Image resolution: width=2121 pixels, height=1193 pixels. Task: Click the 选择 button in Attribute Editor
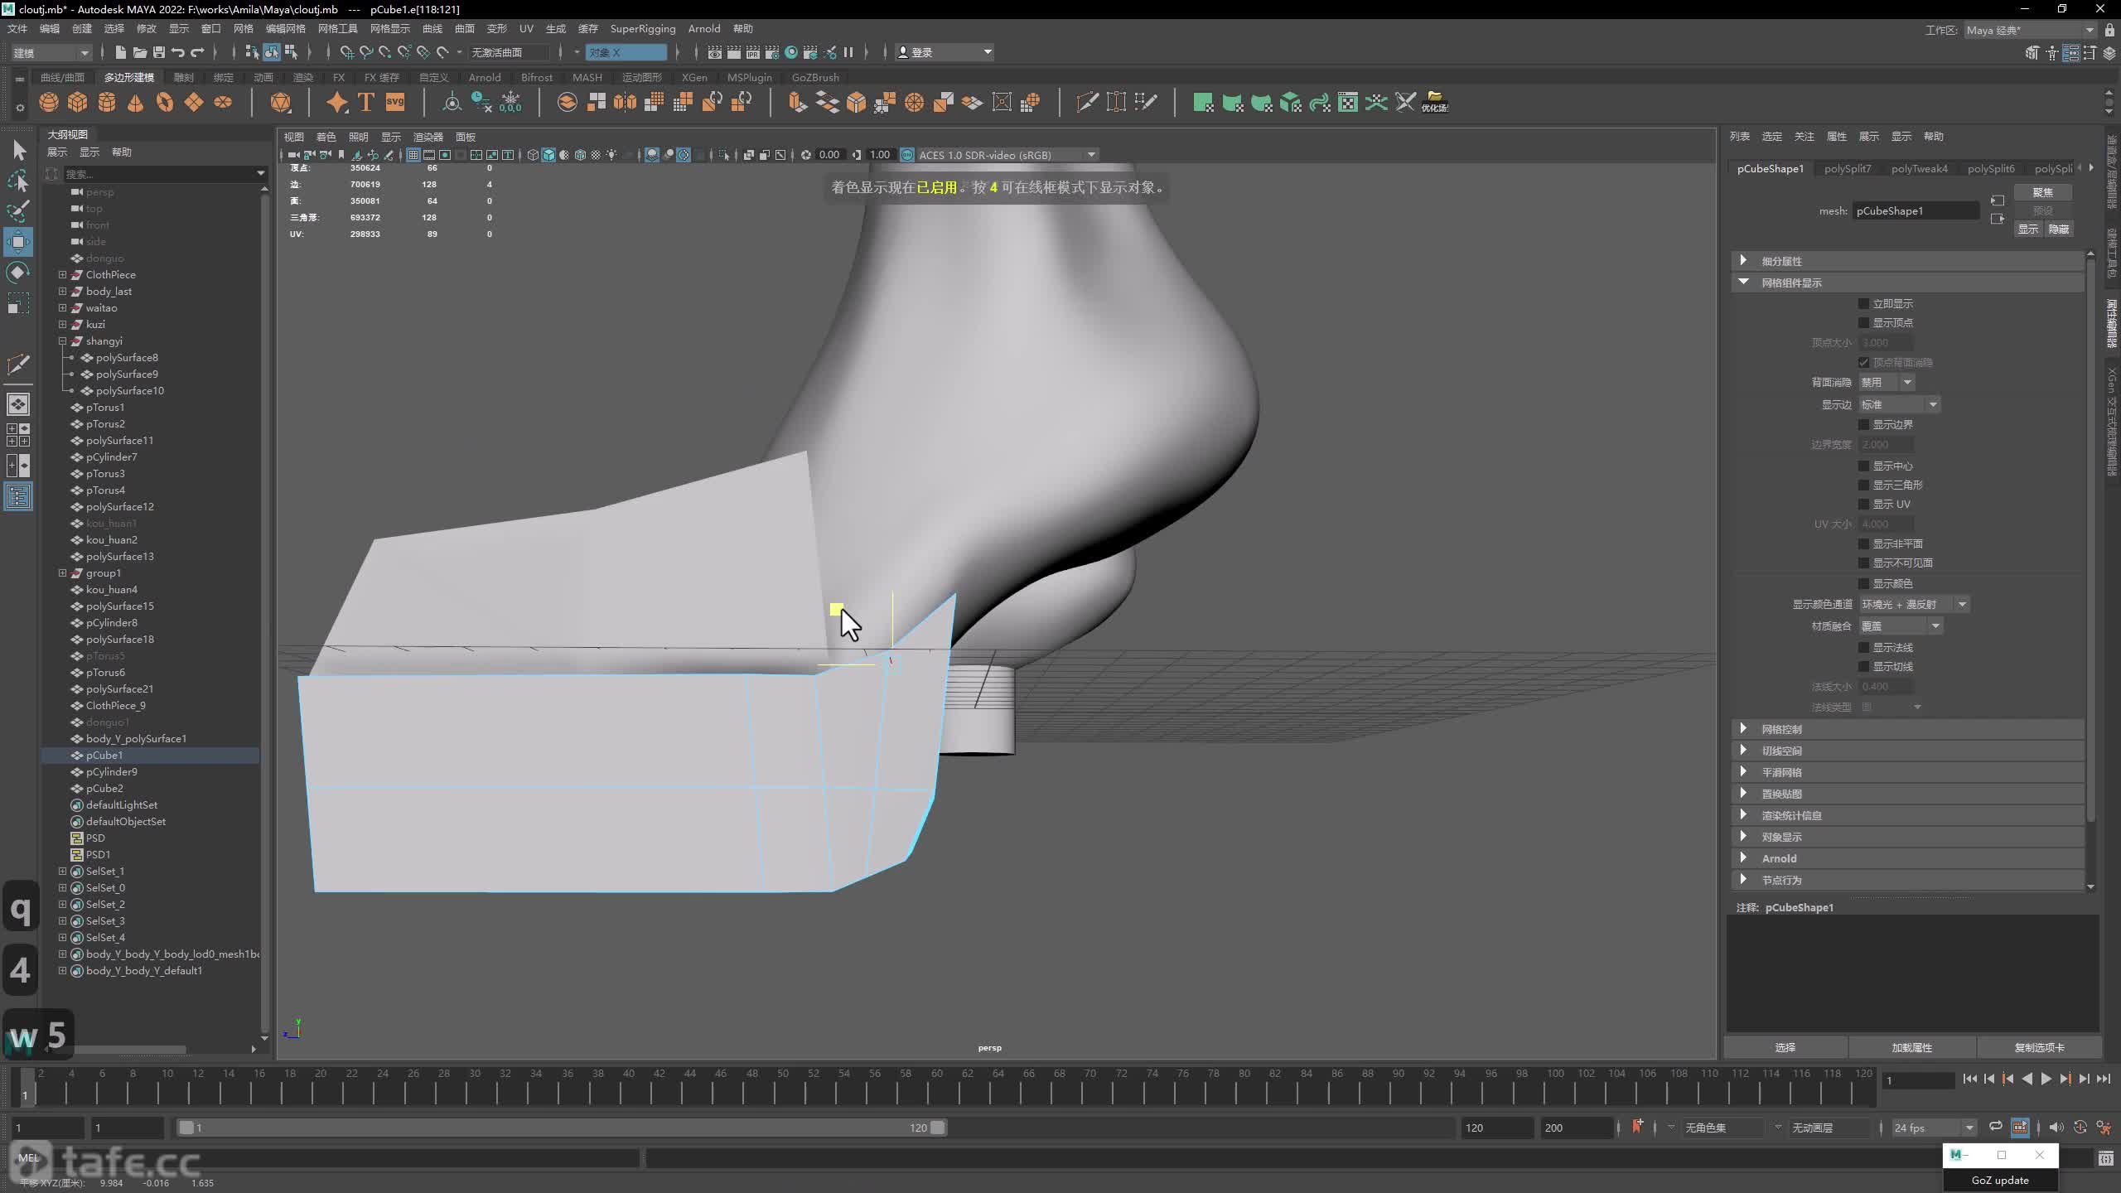click(x=1785, y=1048)
